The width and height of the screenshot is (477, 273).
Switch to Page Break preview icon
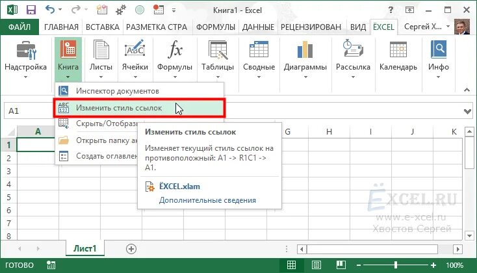point(341,265)
